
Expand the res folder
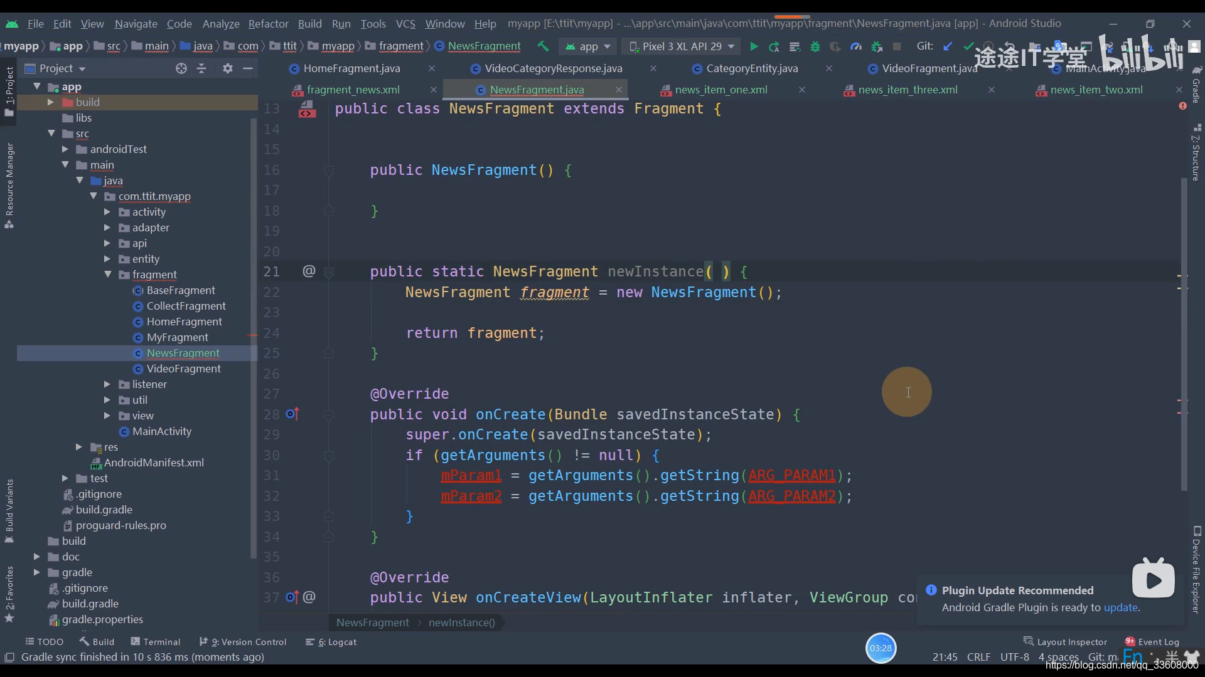[78, 447]
